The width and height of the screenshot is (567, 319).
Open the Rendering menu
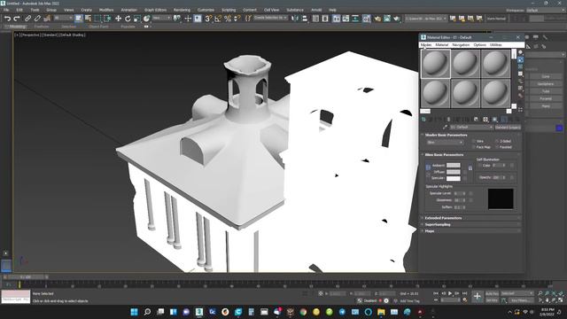[x=182, y=10]
